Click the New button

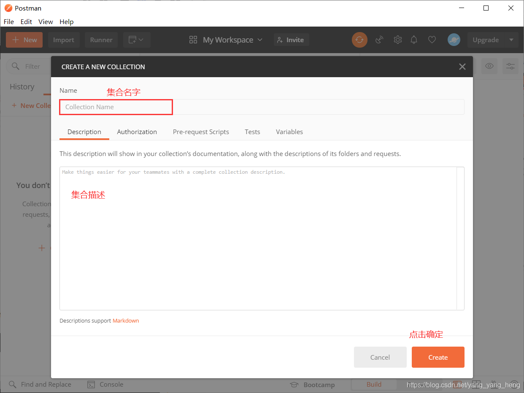click(x=24, y=40)
